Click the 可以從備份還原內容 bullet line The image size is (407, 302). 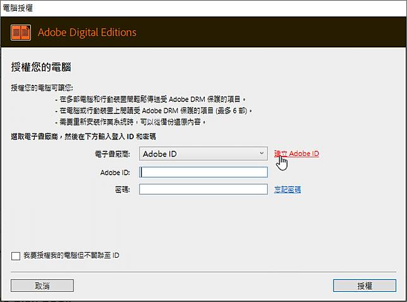(131, 122)
